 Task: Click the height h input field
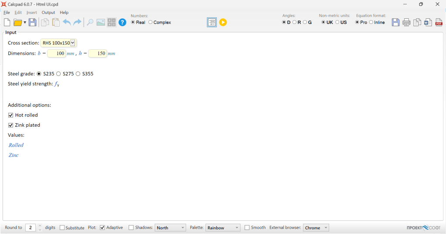pyautogui.click(x=98, y=54)
